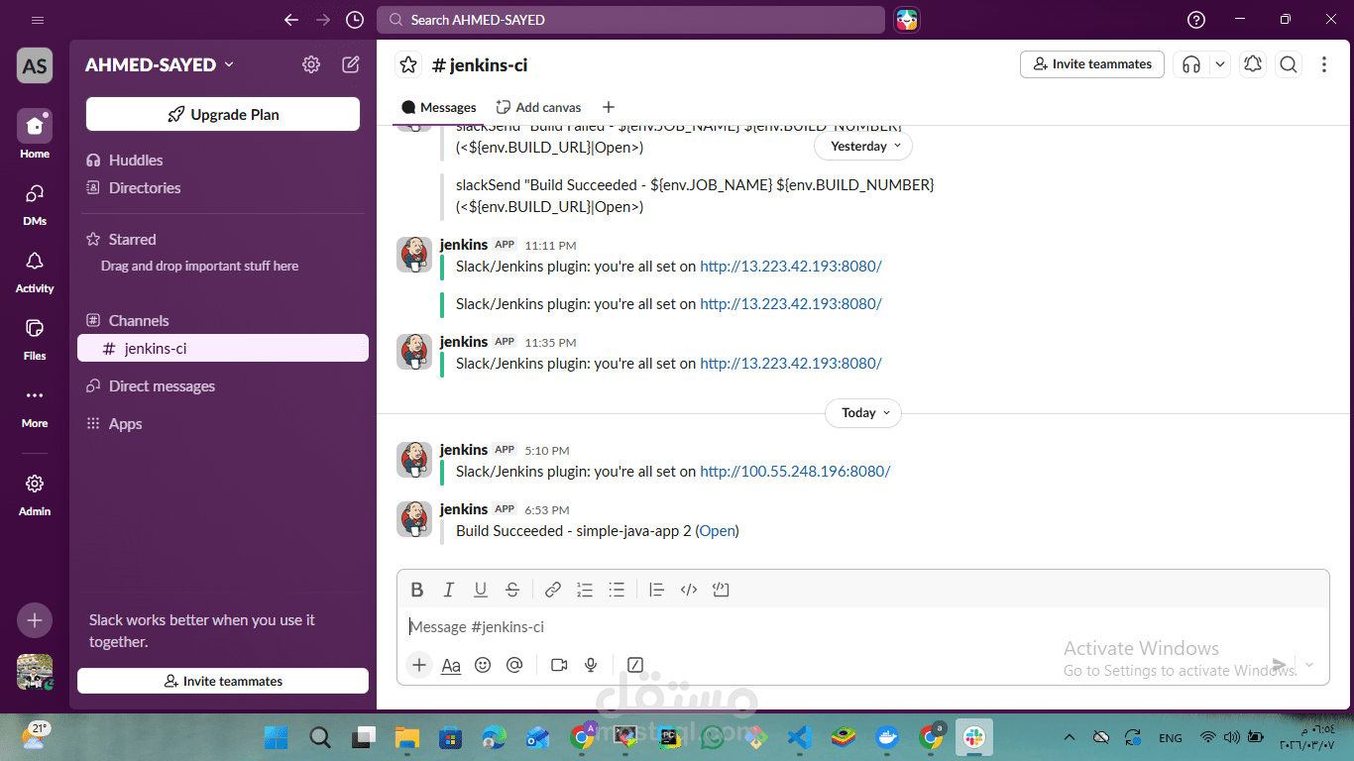
Task: Insert a link from the formatting toolbar
Action: (553, 590)
